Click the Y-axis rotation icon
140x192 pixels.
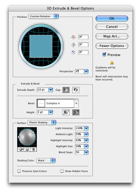pyautogui.click(x=73, y=45)
